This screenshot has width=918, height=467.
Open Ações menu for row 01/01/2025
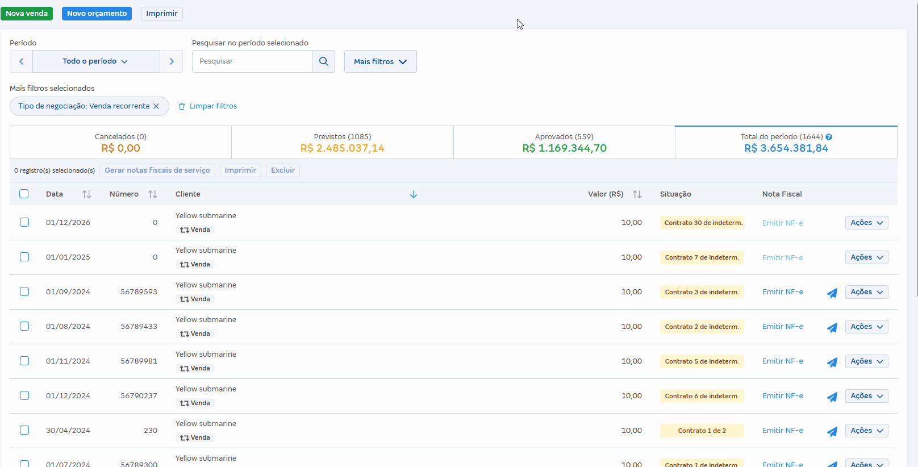point(866,257)
